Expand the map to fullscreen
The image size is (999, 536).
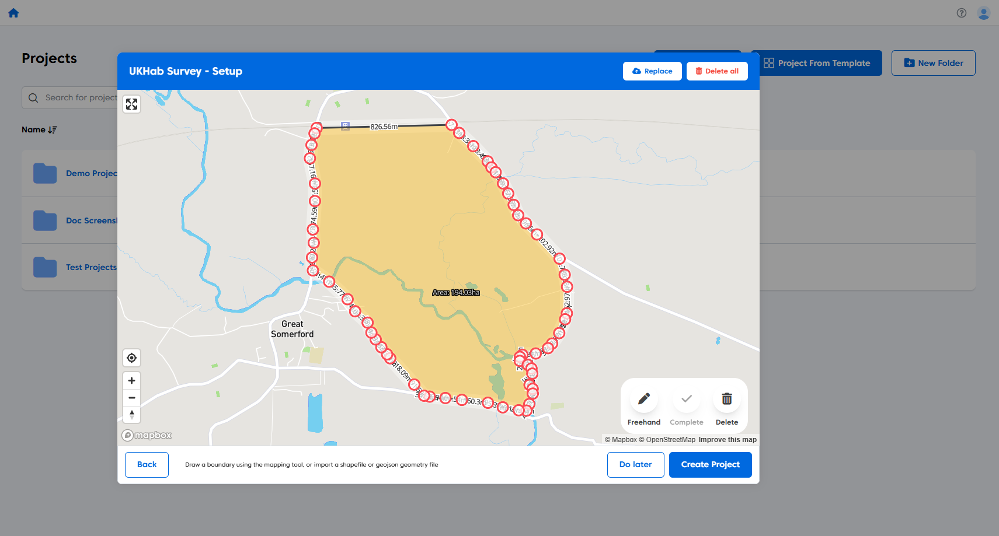131,104
